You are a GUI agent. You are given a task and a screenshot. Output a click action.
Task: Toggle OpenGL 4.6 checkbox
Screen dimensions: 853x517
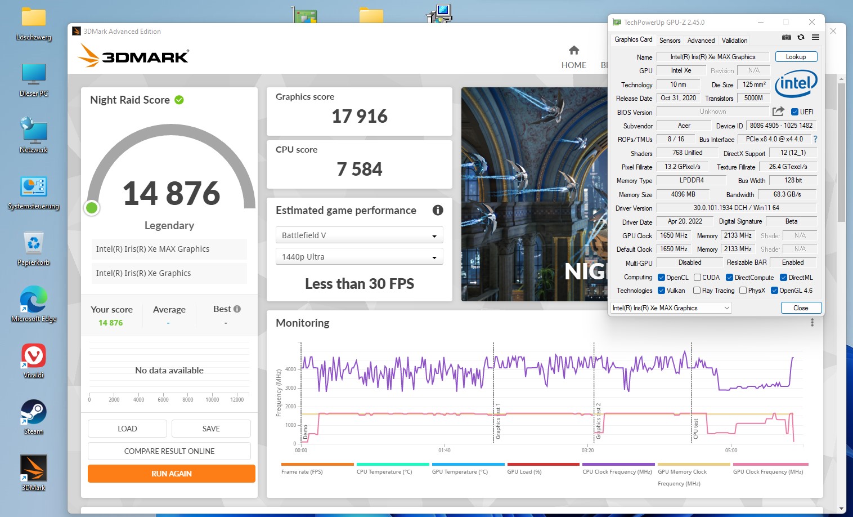(x=774, y=291)
